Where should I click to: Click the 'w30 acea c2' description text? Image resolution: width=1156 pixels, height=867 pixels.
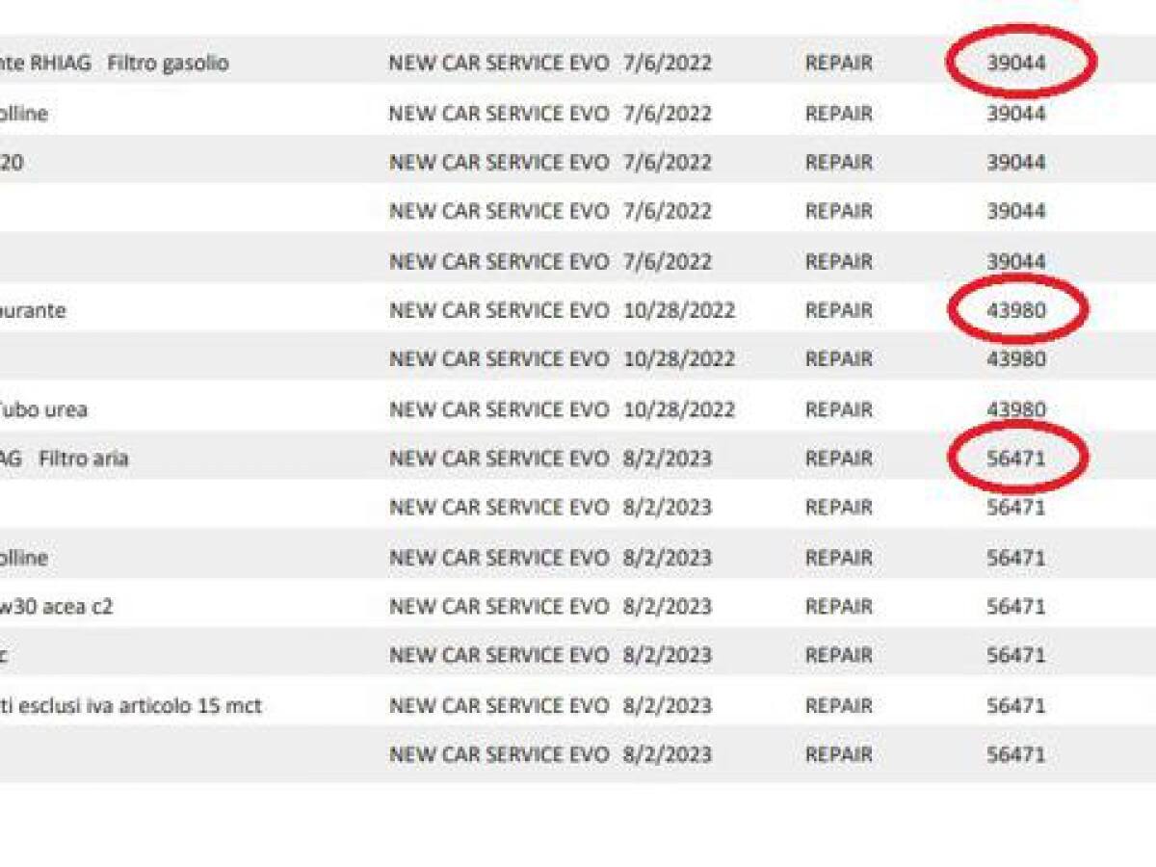click(56, 607)
